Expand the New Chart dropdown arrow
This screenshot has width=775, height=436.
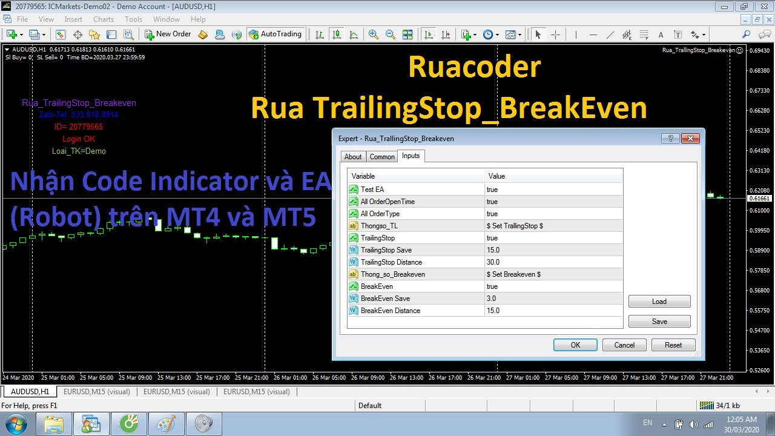point(21,35)
